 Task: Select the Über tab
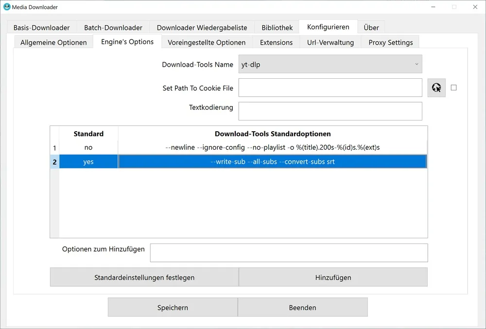coord(371,28)
